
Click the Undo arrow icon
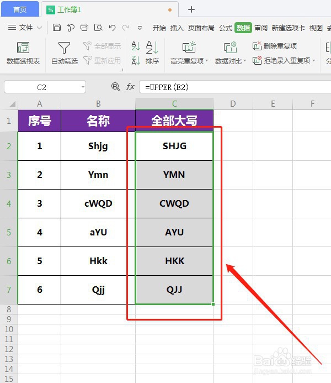point(112,28)
